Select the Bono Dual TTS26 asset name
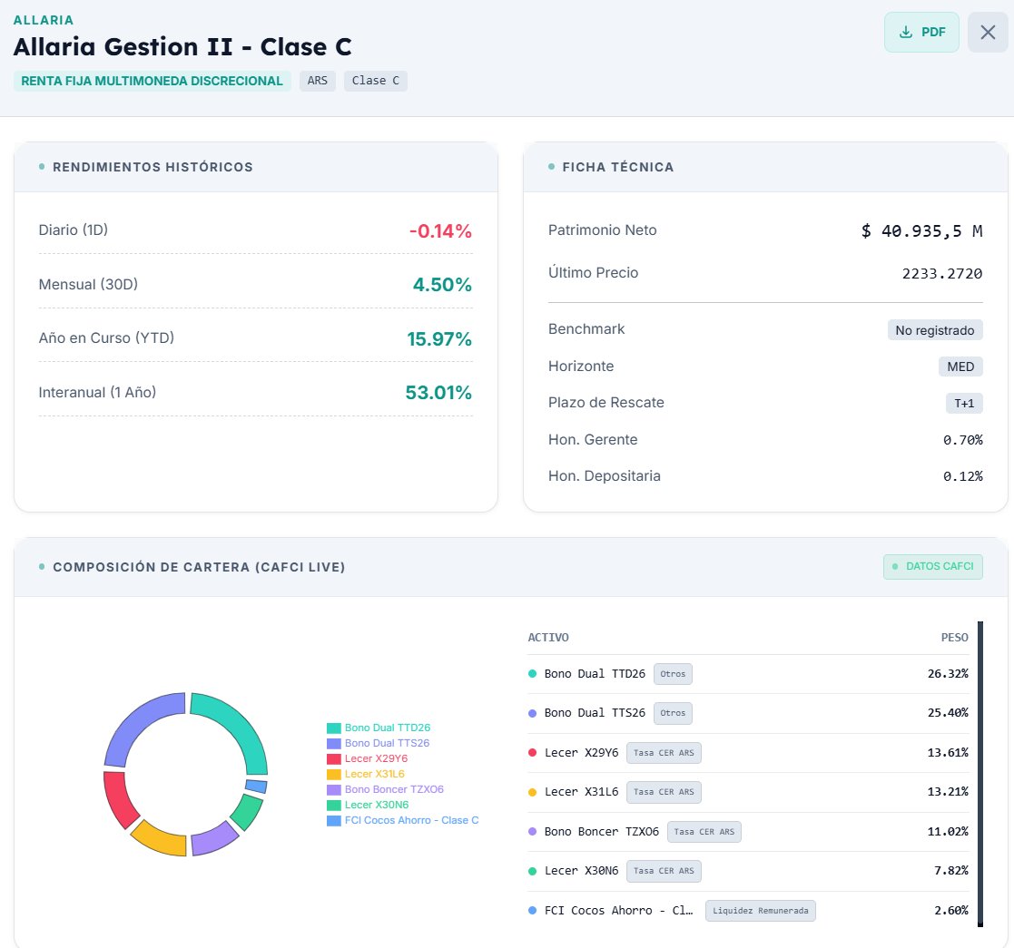Image resolution: width=1014 pixels, height=948 pixels. [595, 713]
